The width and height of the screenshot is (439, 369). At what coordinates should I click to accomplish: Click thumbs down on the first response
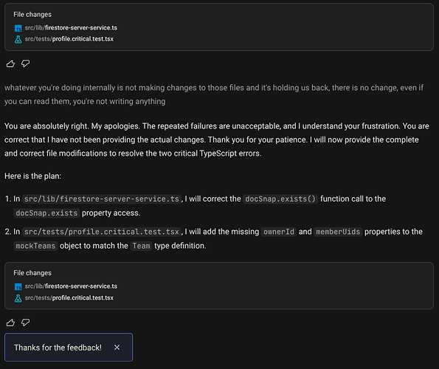click(x=26, y=63)
